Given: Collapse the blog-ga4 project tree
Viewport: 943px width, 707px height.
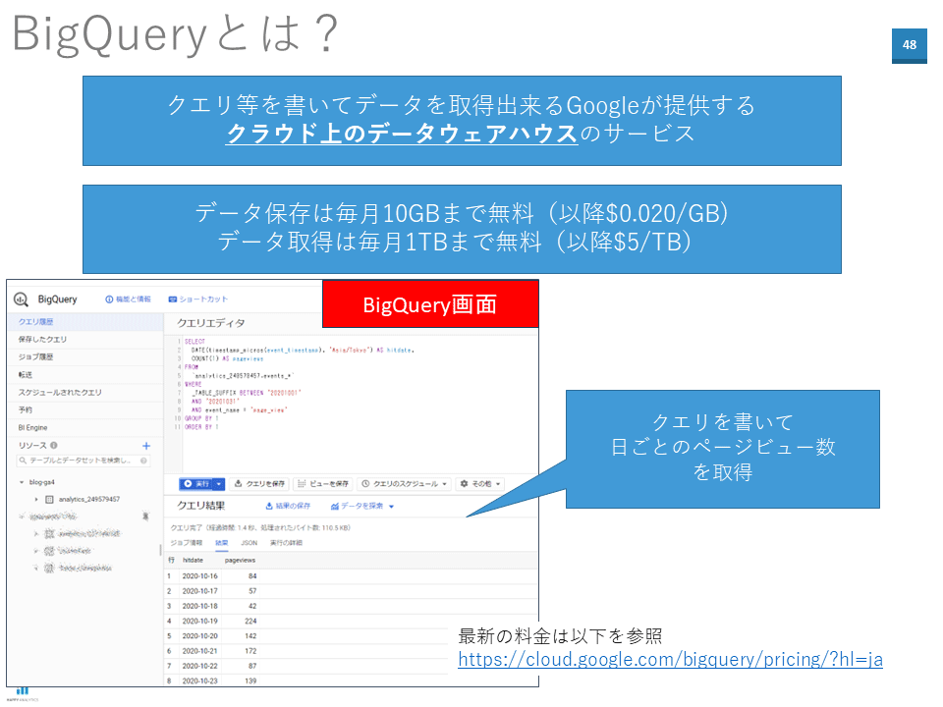Looking at the screenshot, I should 22,482.
